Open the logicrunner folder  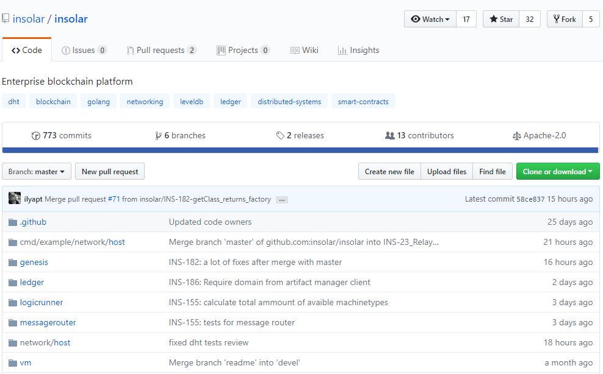coord(42,303)
